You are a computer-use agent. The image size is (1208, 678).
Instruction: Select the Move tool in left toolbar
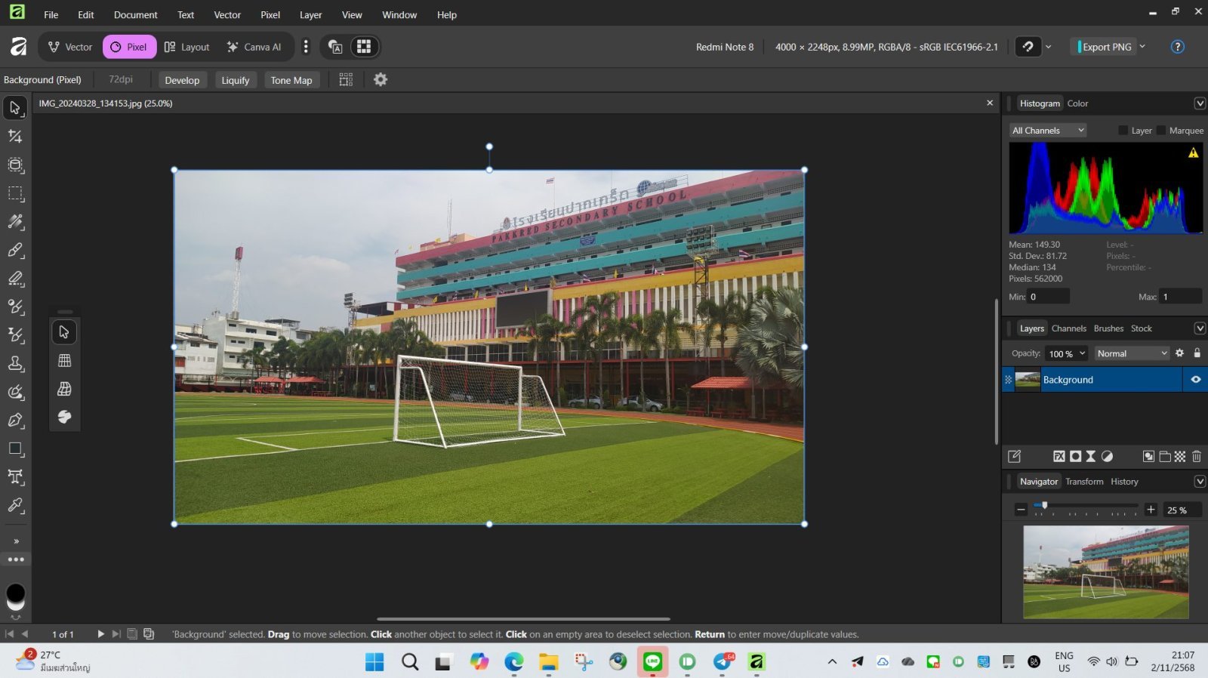[15, 108]
